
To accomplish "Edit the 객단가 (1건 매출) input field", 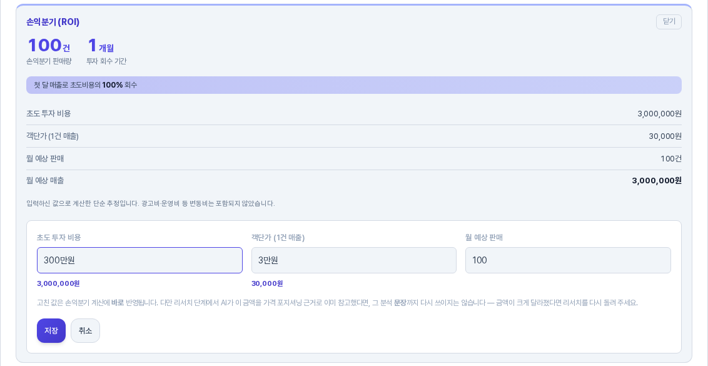I will [x=353, y=260].
